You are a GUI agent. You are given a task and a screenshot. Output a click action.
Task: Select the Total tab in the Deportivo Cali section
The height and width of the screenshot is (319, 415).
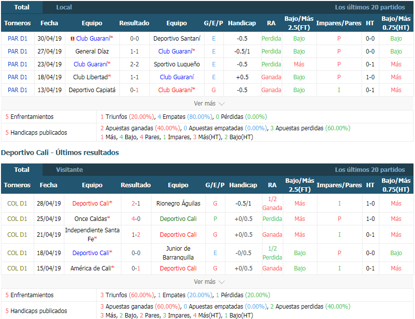pos(22,170)
